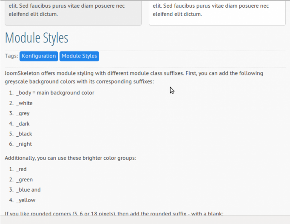Click the _red color group item
This screenshot has width=290, height=224.
(x=22, y=169)
